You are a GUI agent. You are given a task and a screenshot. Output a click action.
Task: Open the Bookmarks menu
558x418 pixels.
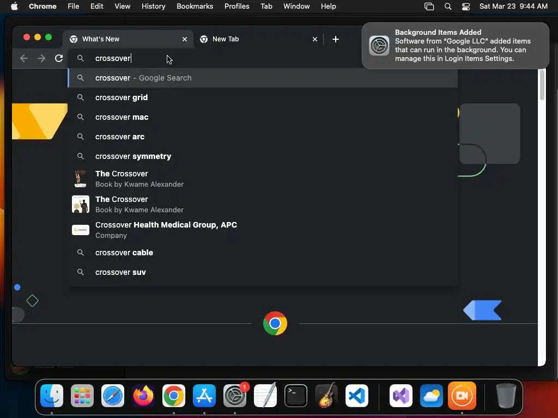coord(195,7)
